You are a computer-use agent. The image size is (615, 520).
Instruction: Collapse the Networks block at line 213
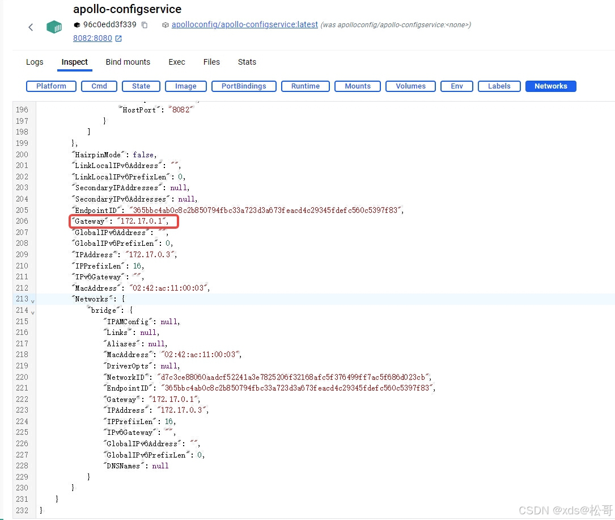pos(32,301)
